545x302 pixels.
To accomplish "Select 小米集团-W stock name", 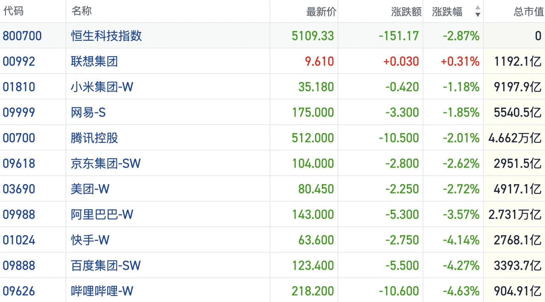I will tap(102, 87).
